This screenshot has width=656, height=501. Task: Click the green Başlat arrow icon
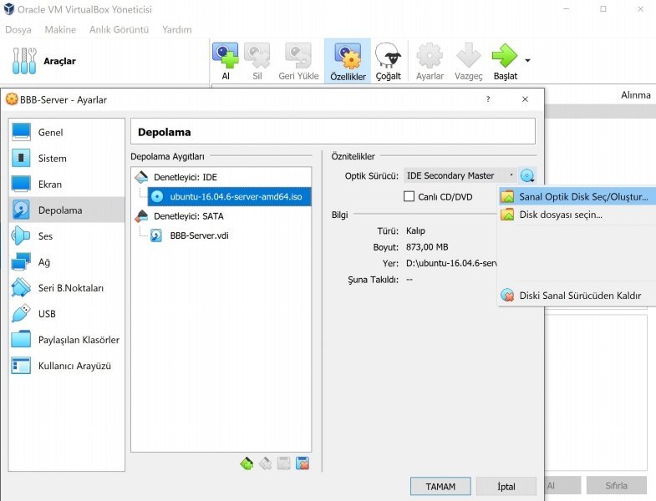coord(505,57)
